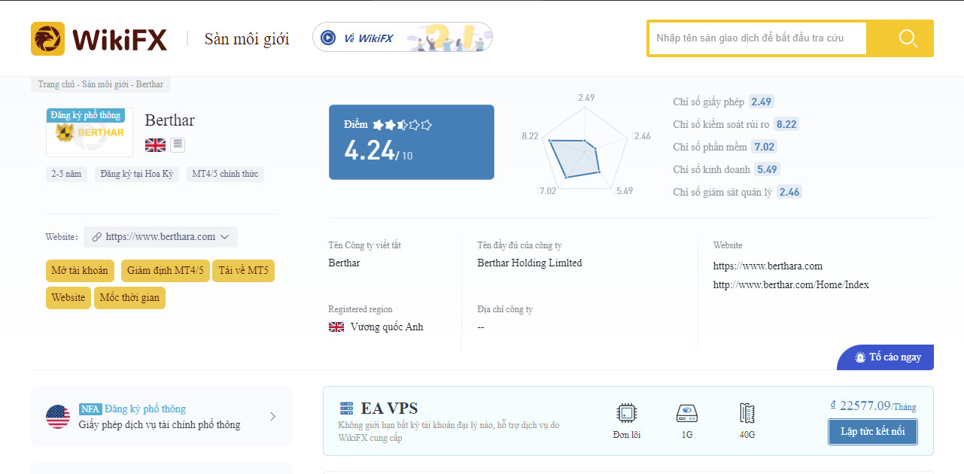The image size is (964, 474).
Task: Click the yellow search magnifier button
Action: click(908, 38)
